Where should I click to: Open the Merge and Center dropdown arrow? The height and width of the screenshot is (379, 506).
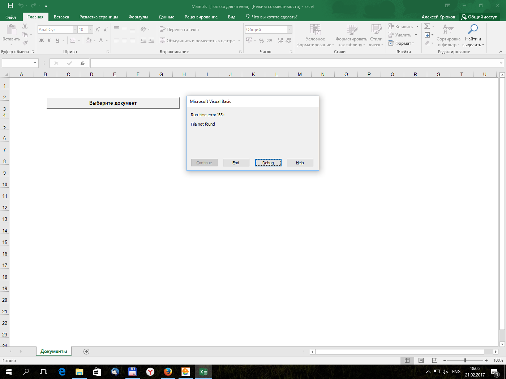(x=239, y=40)
